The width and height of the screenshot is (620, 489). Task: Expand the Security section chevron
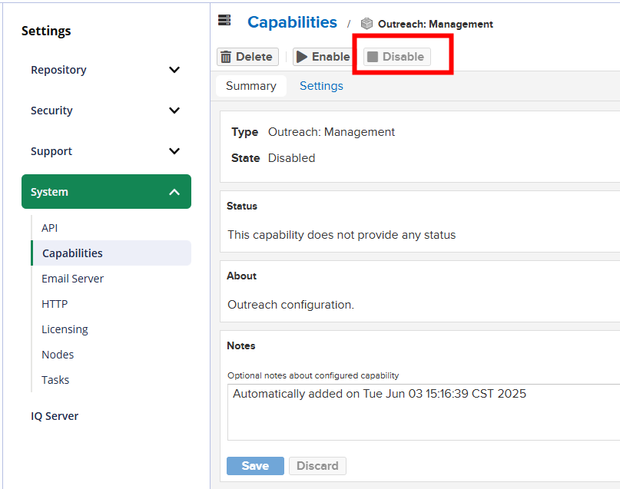[x=174, y=111]
